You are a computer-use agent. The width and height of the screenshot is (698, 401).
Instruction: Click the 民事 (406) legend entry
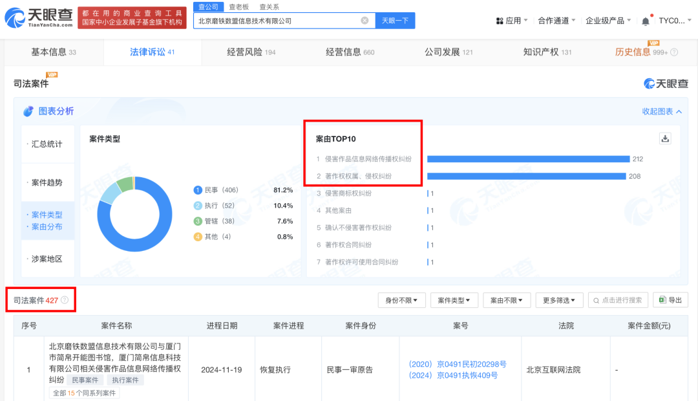click(217, 190)
